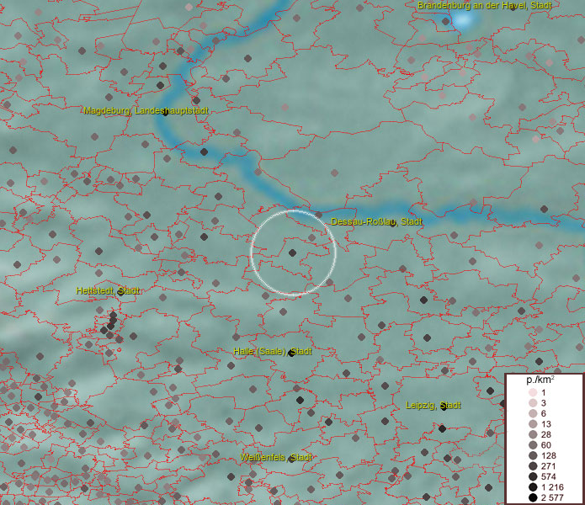The width and height of the screenshot is (585, 505).
Task: Click the black city dot at Halle (Saale)
Action: click(292, 353)
